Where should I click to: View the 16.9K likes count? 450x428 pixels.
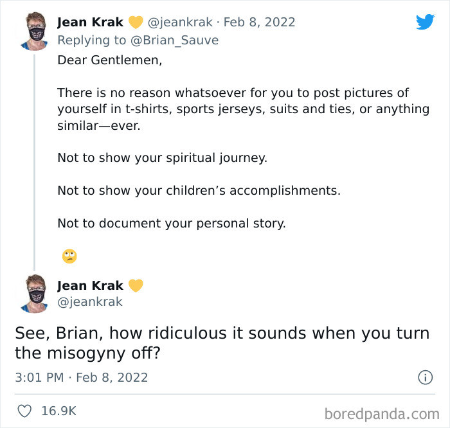pyautogui.click(x=58, y=409)
